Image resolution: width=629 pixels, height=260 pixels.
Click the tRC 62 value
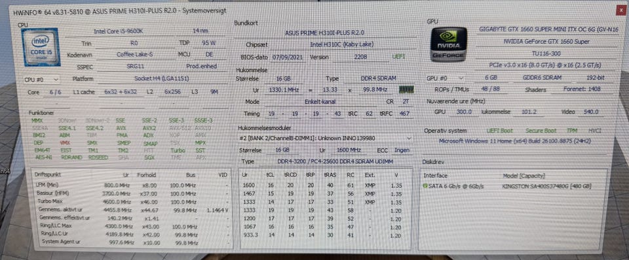[369, 114]
